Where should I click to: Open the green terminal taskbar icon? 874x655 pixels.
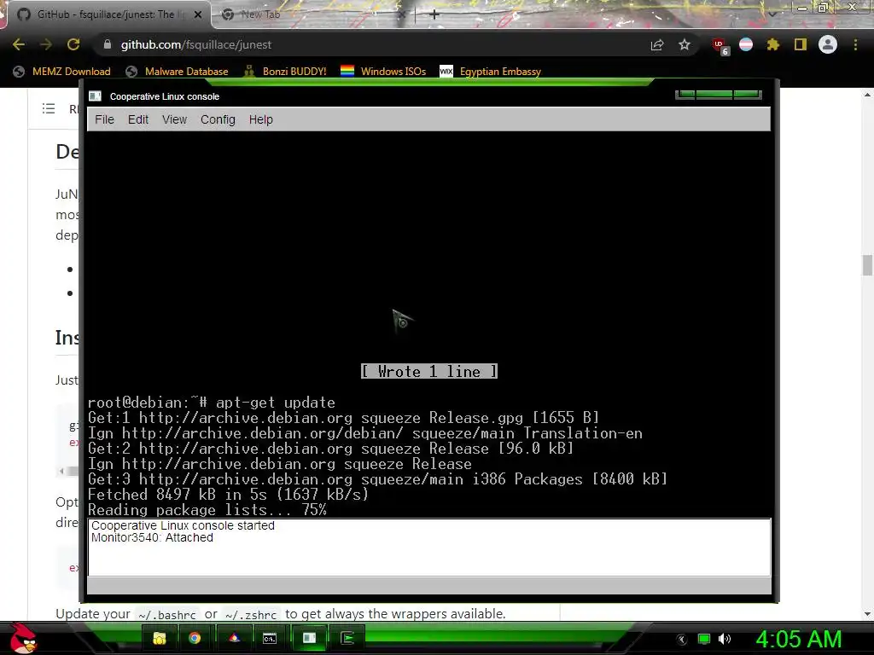348,638
